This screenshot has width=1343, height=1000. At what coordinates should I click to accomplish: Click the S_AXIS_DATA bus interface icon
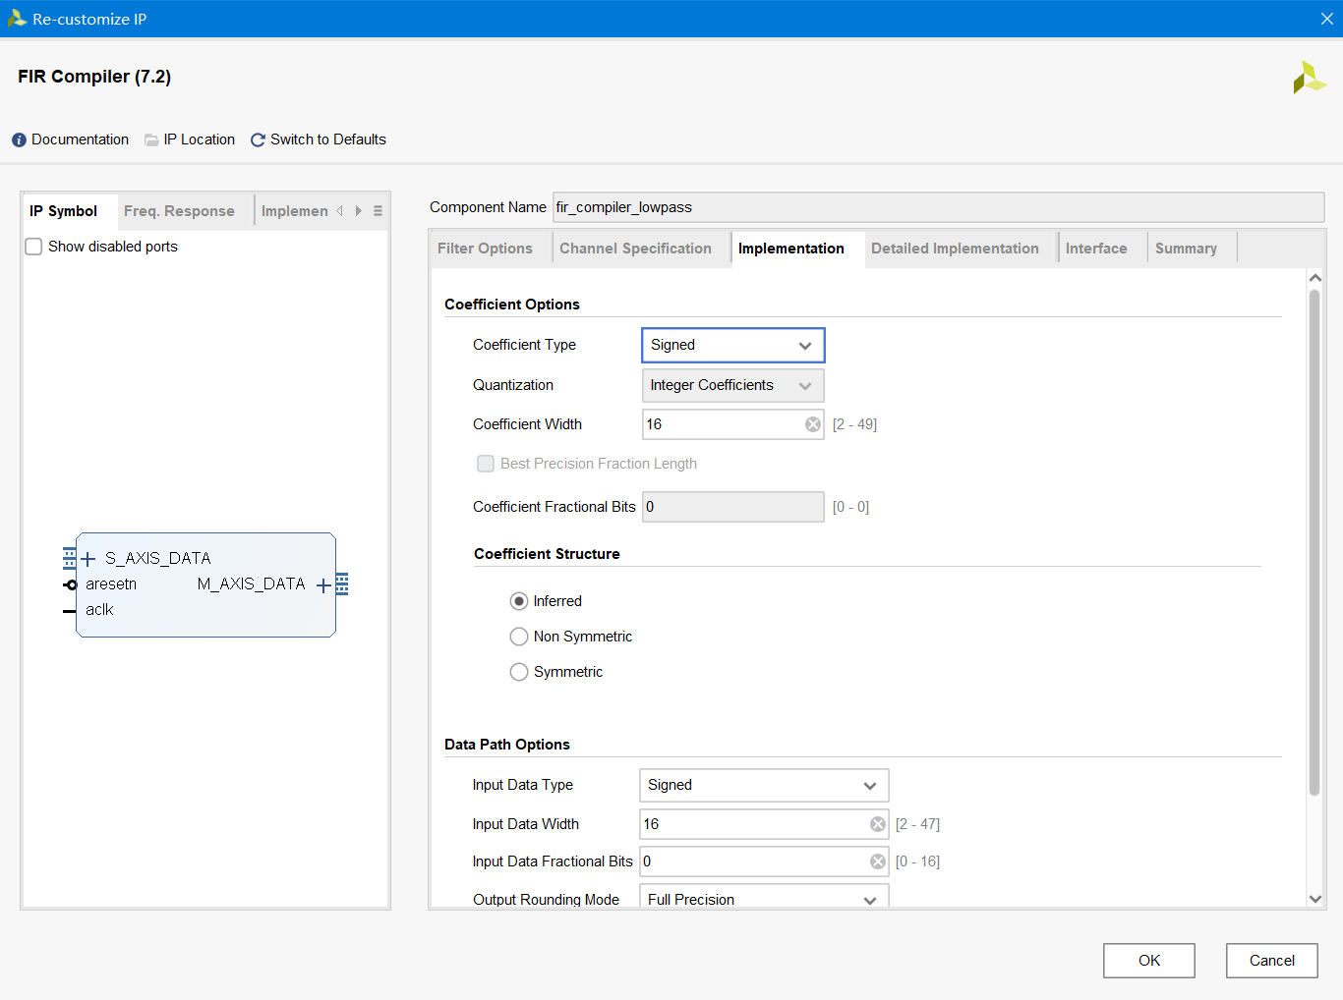click(x=69, y=558)
